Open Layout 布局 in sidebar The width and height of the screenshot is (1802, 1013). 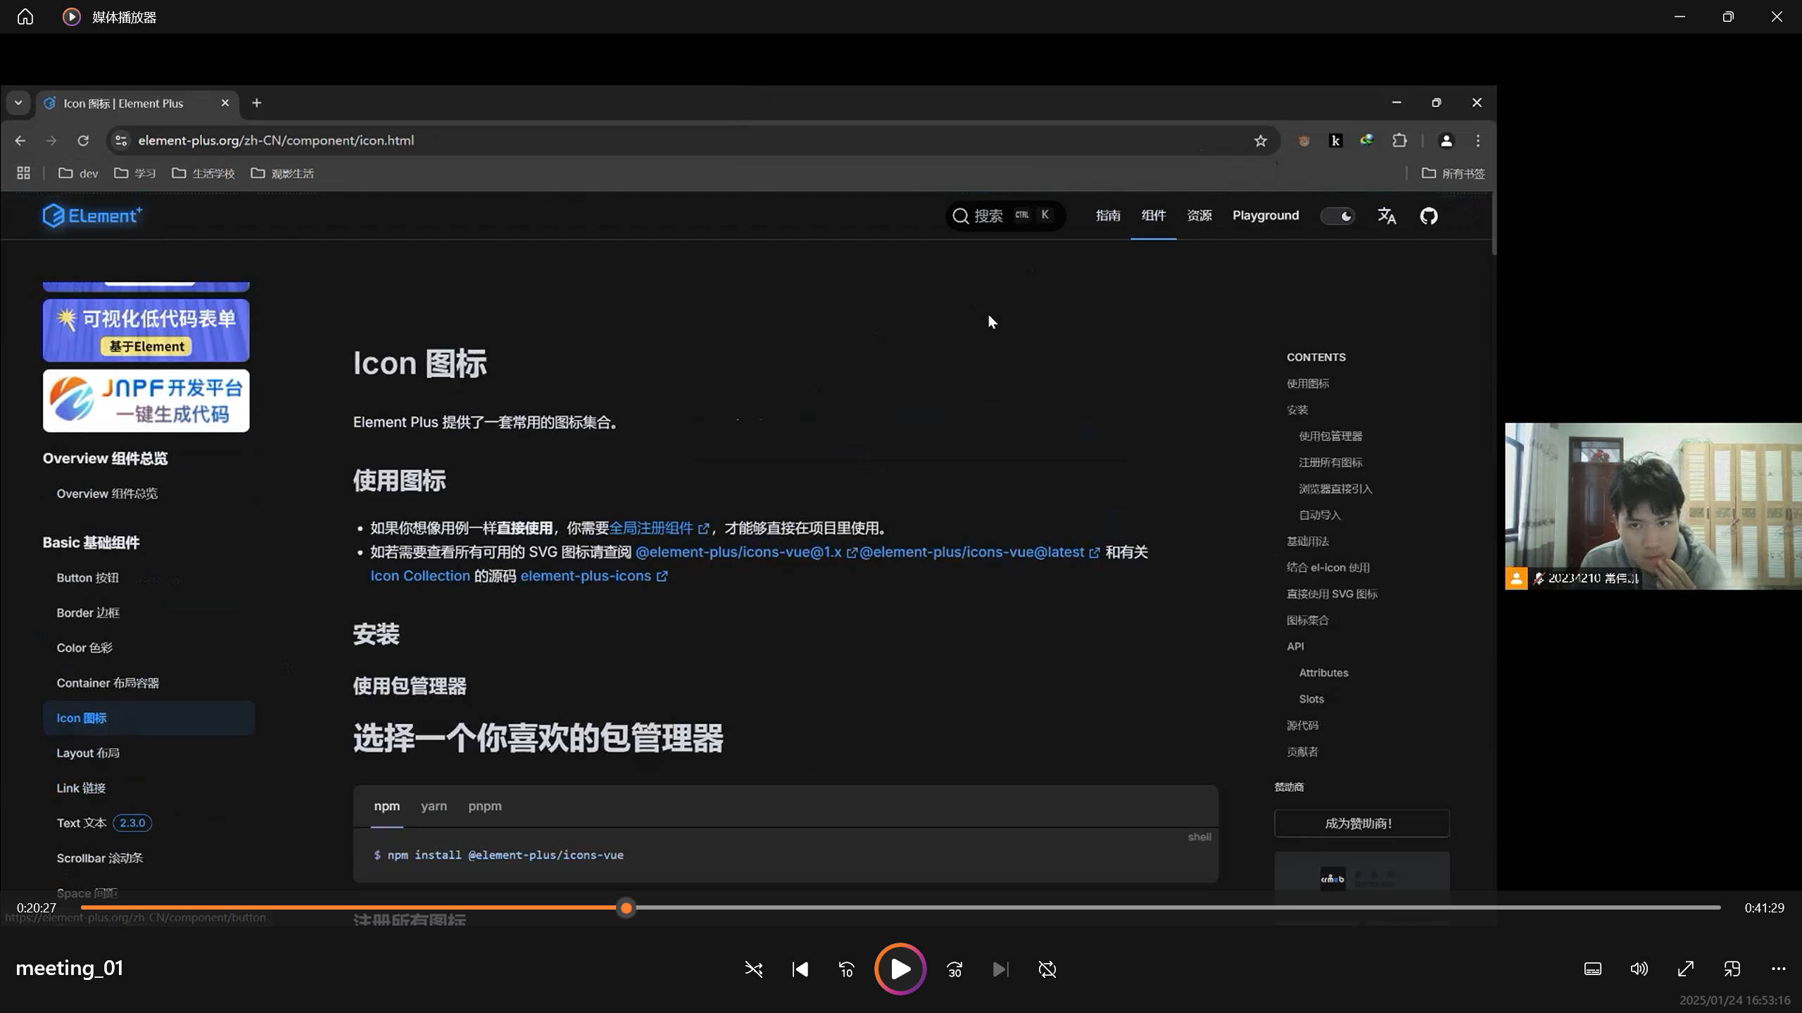[88, 753]
